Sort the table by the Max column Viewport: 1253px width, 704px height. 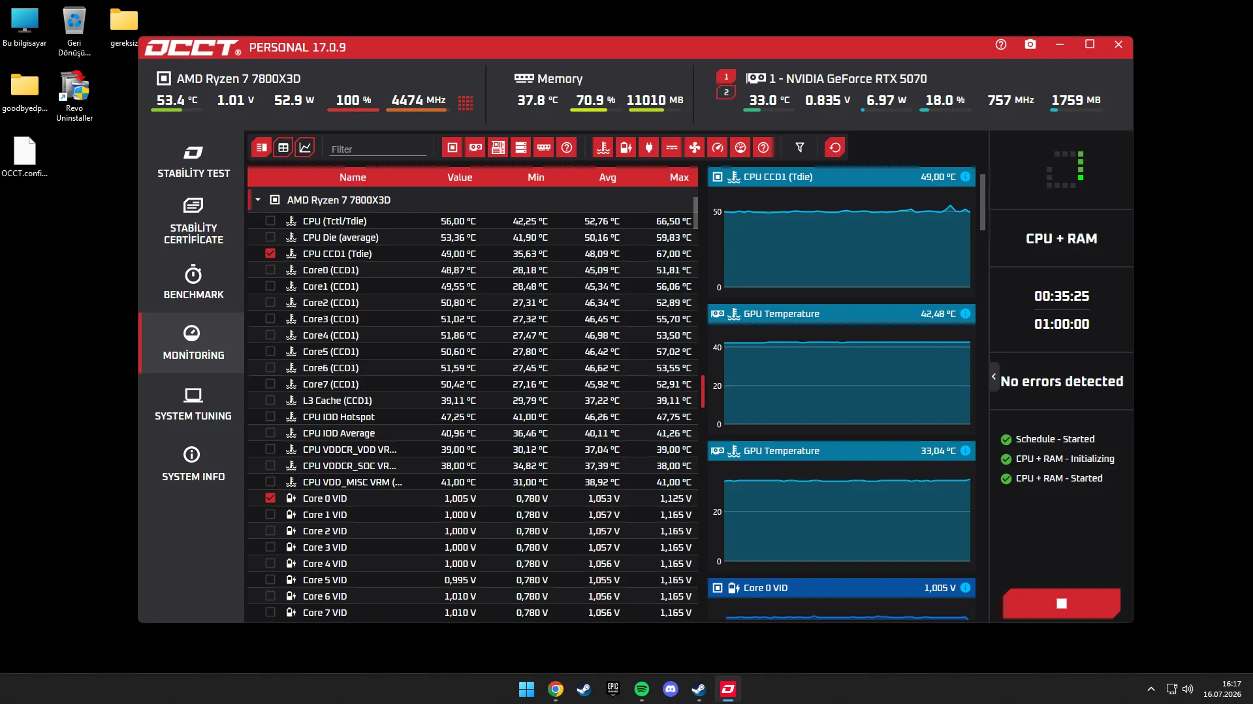point(679,177)
